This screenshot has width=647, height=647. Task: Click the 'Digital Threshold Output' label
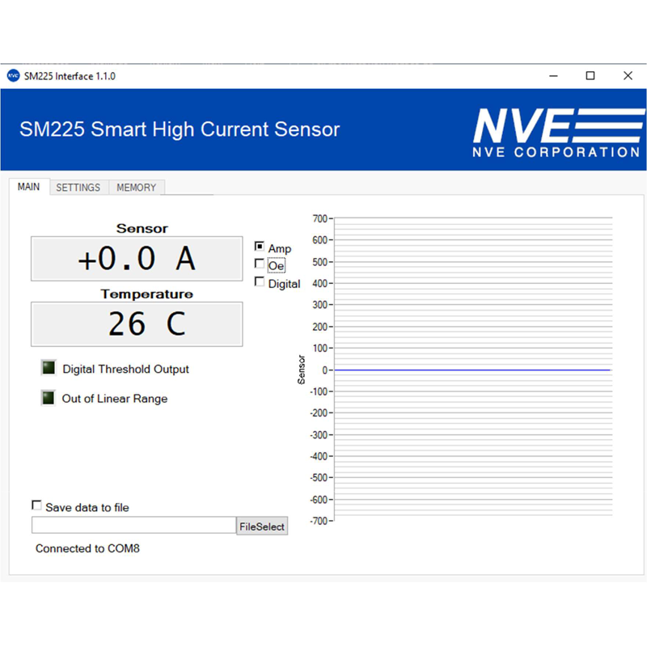(x=125, y=369)
